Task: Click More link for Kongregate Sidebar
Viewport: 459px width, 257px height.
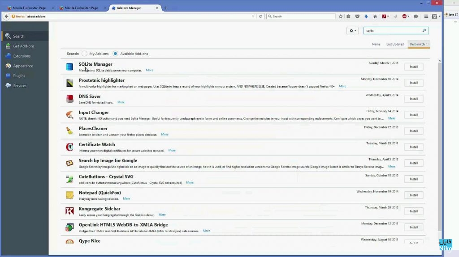Action: coord(162,215)
